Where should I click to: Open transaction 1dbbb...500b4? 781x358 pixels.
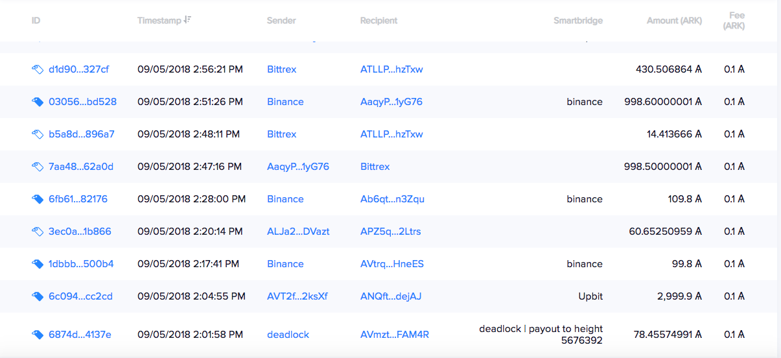[x=81, y=264]
